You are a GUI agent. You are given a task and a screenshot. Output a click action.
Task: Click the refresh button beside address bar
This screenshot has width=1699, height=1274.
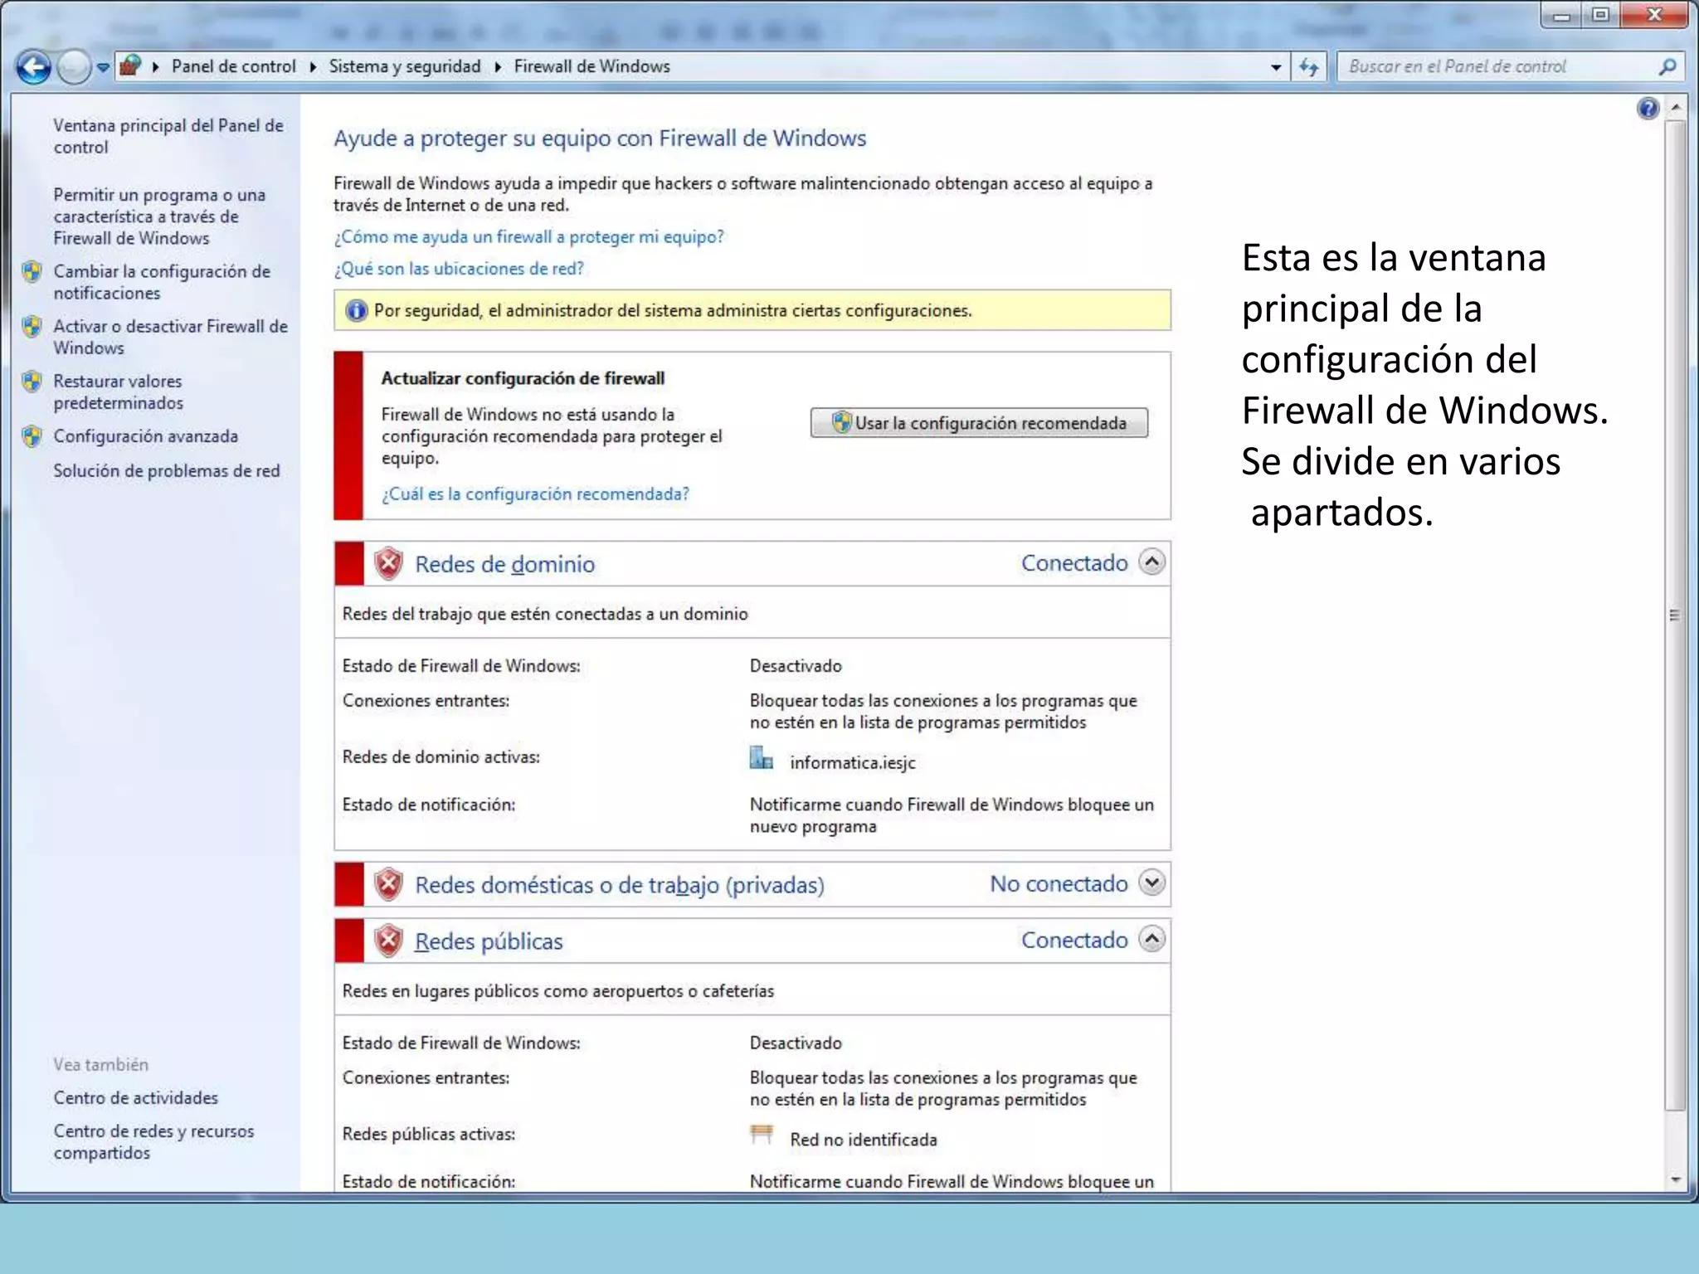click(1310, 67)
